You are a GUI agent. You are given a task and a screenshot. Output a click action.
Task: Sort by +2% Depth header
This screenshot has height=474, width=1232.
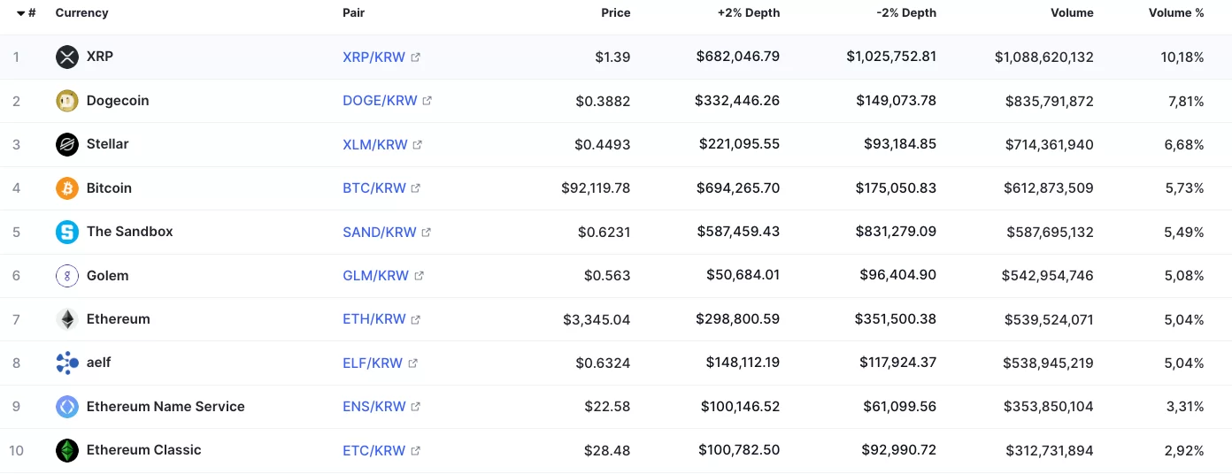pos(748,13)
